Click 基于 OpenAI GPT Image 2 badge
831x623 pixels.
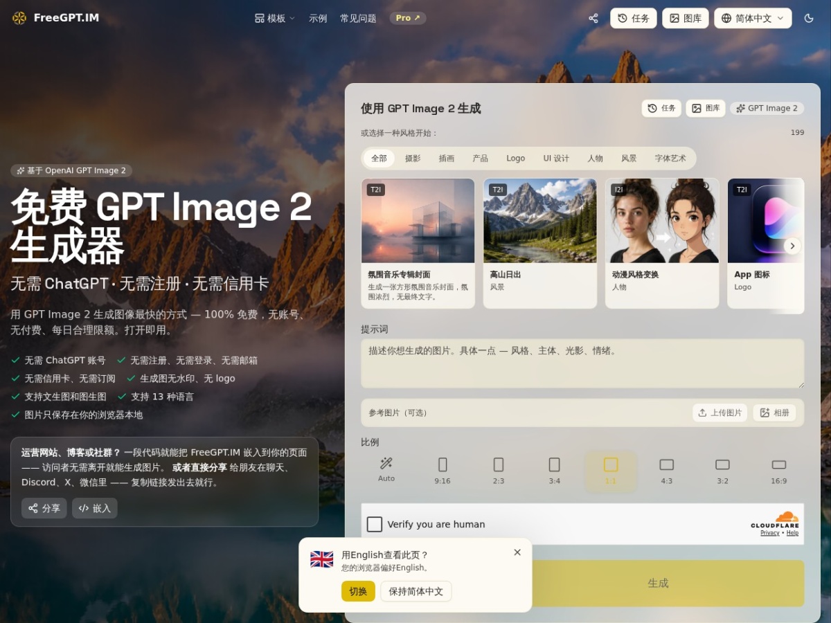pos(71,170)
